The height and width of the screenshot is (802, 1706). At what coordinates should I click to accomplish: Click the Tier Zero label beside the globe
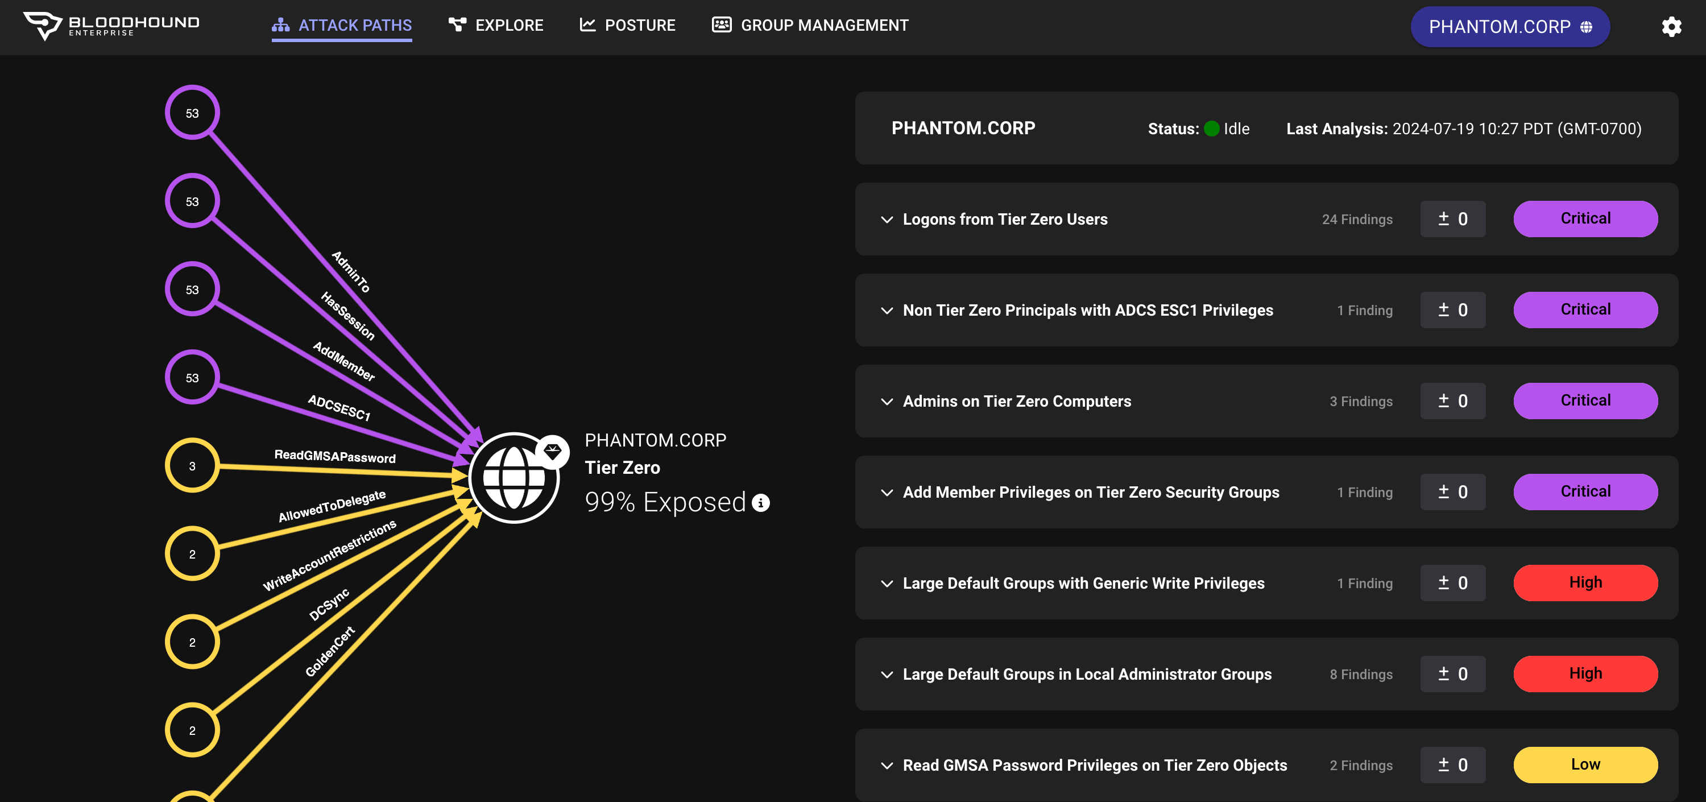pyautogui.click(x=623, y=468)
